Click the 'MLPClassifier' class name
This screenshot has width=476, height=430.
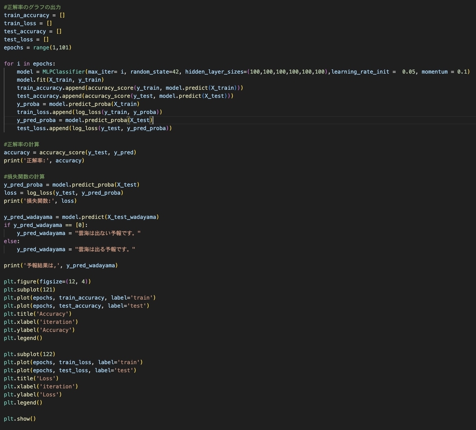coord(63,71)
